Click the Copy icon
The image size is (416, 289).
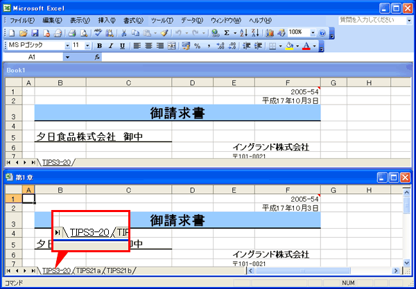click(135, 33)
